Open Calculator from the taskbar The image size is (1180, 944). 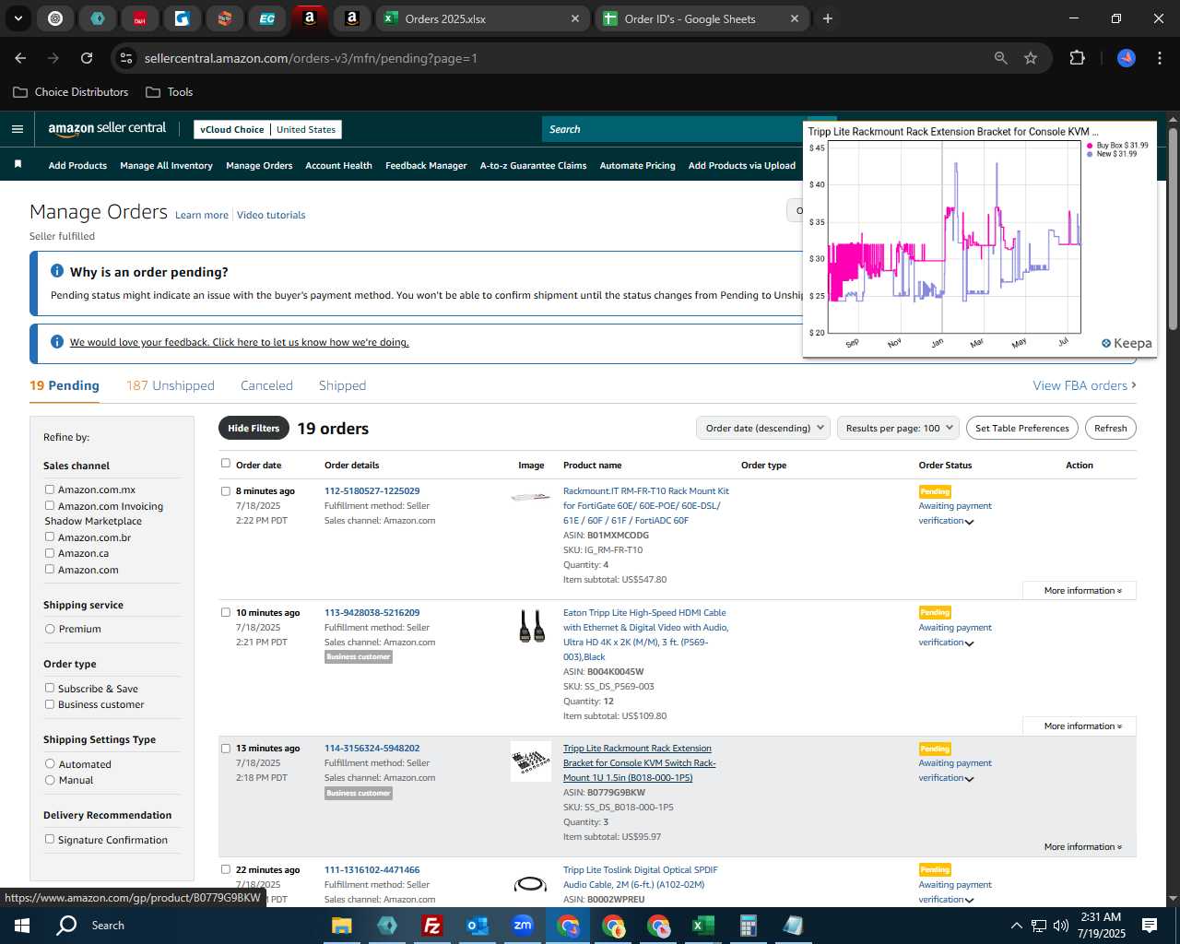tap(748, 926)
